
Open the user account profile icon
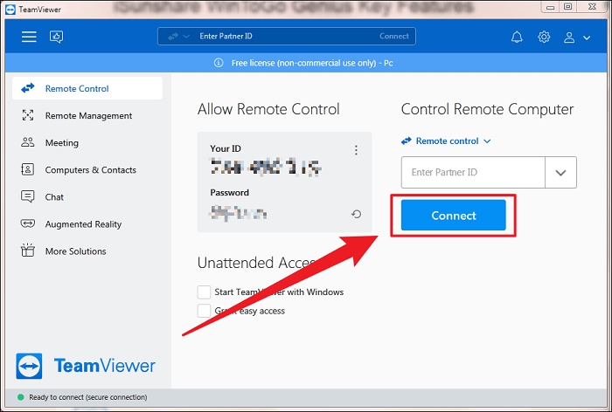point(569,38)
